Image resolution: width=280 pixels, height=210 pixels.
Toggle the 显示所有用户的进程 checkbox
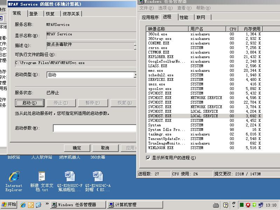(x=148, y=158)
